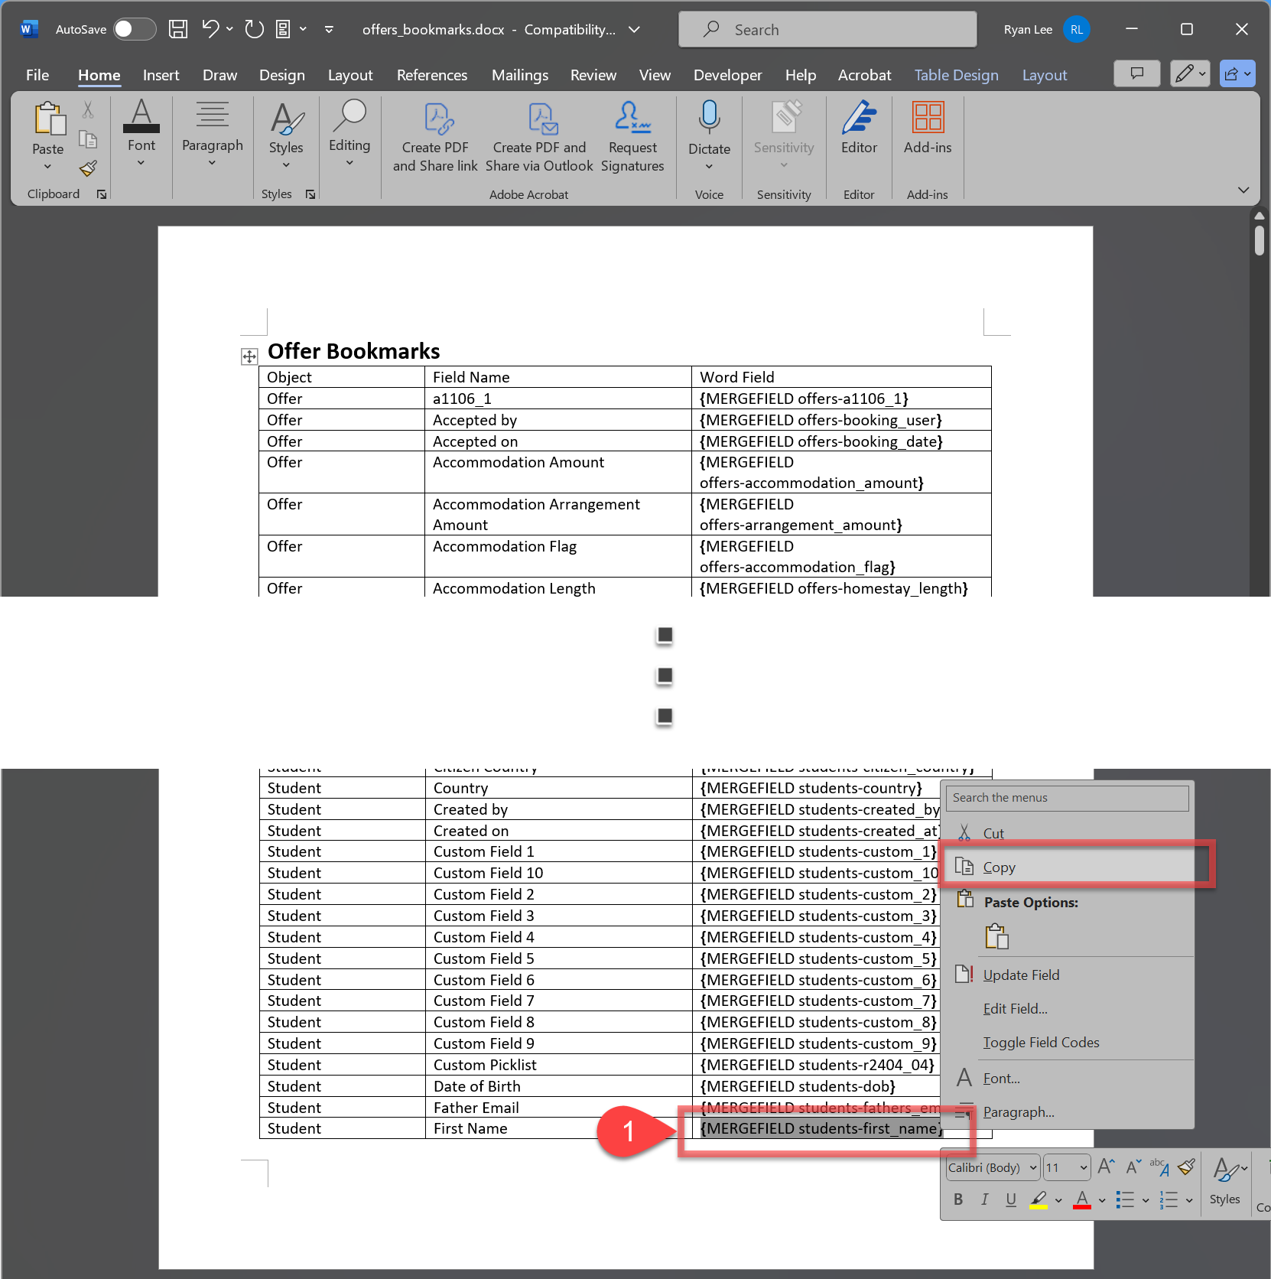Switch to the References tab

click(431, 75)
